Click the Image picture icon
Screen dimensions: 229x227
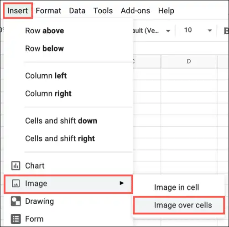coord(16,183)
